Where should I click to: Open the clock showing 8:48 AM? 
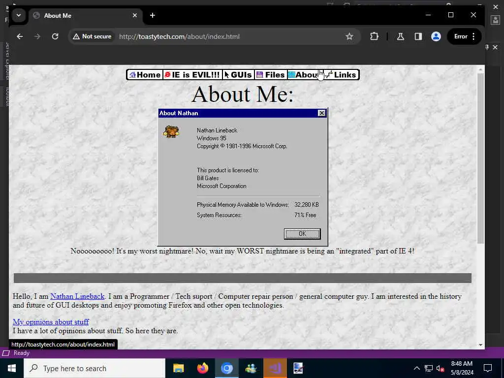[x=462, y=368]
